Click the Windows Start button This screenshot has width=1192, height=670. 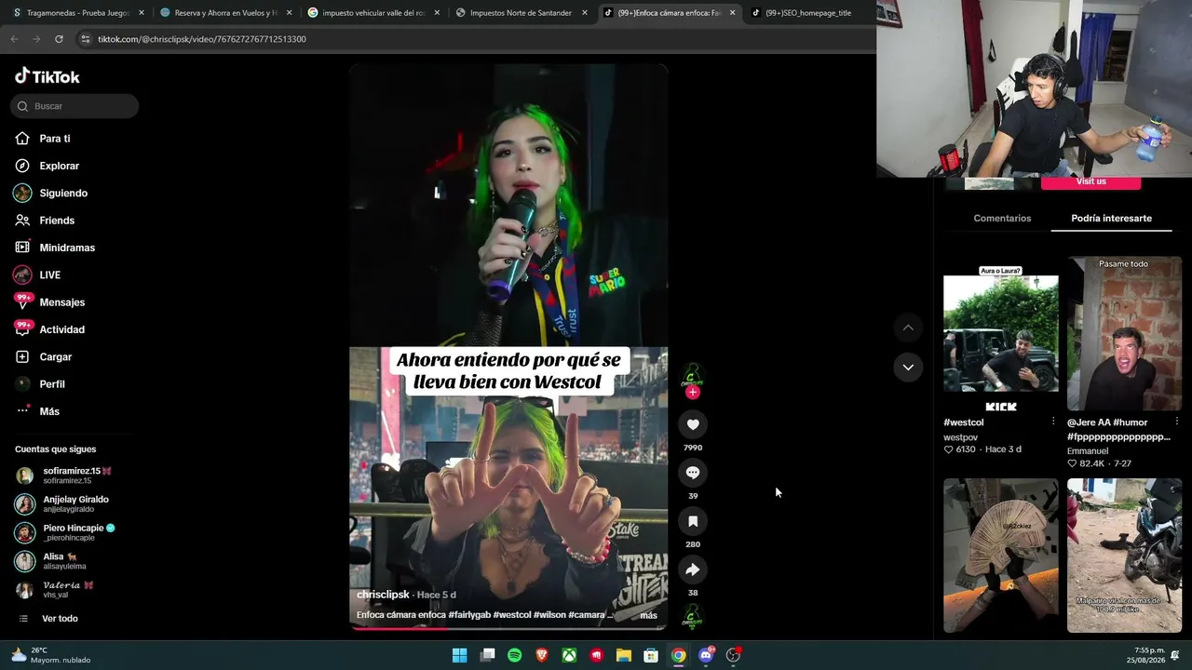pos(460,655)
